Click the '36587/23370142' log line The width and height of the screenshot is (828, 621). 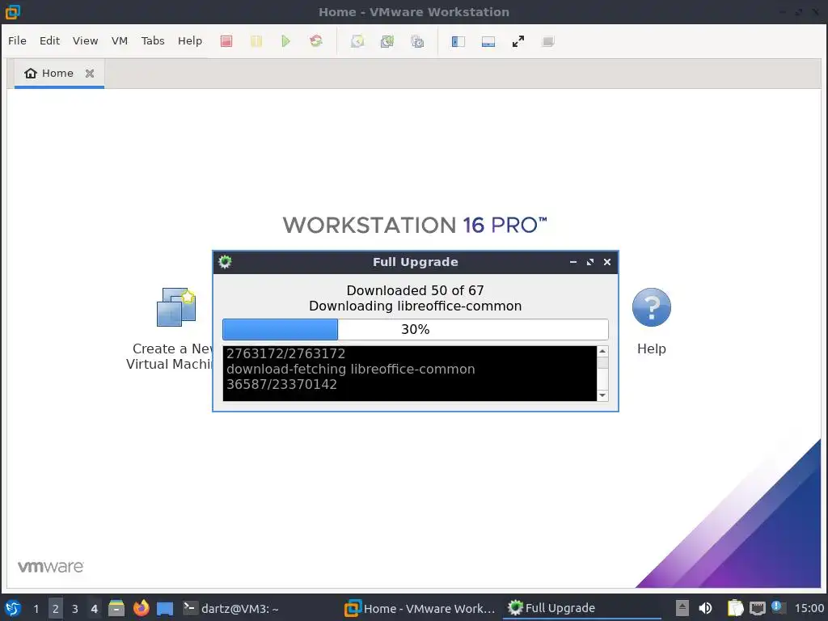(281, 384)
